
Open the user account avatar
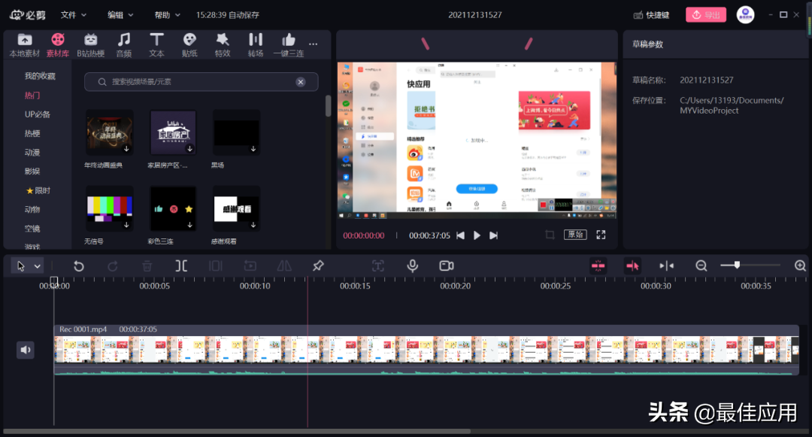pos(745,14)
